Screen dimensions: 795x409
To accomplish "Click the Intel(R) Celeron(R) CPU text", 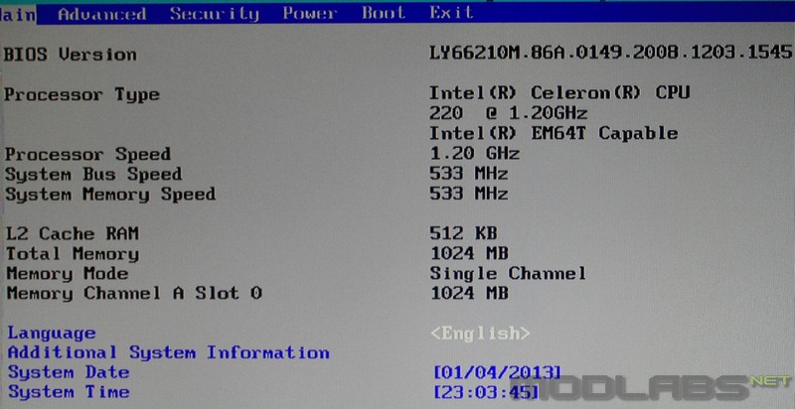I will (x=559, y=92).
